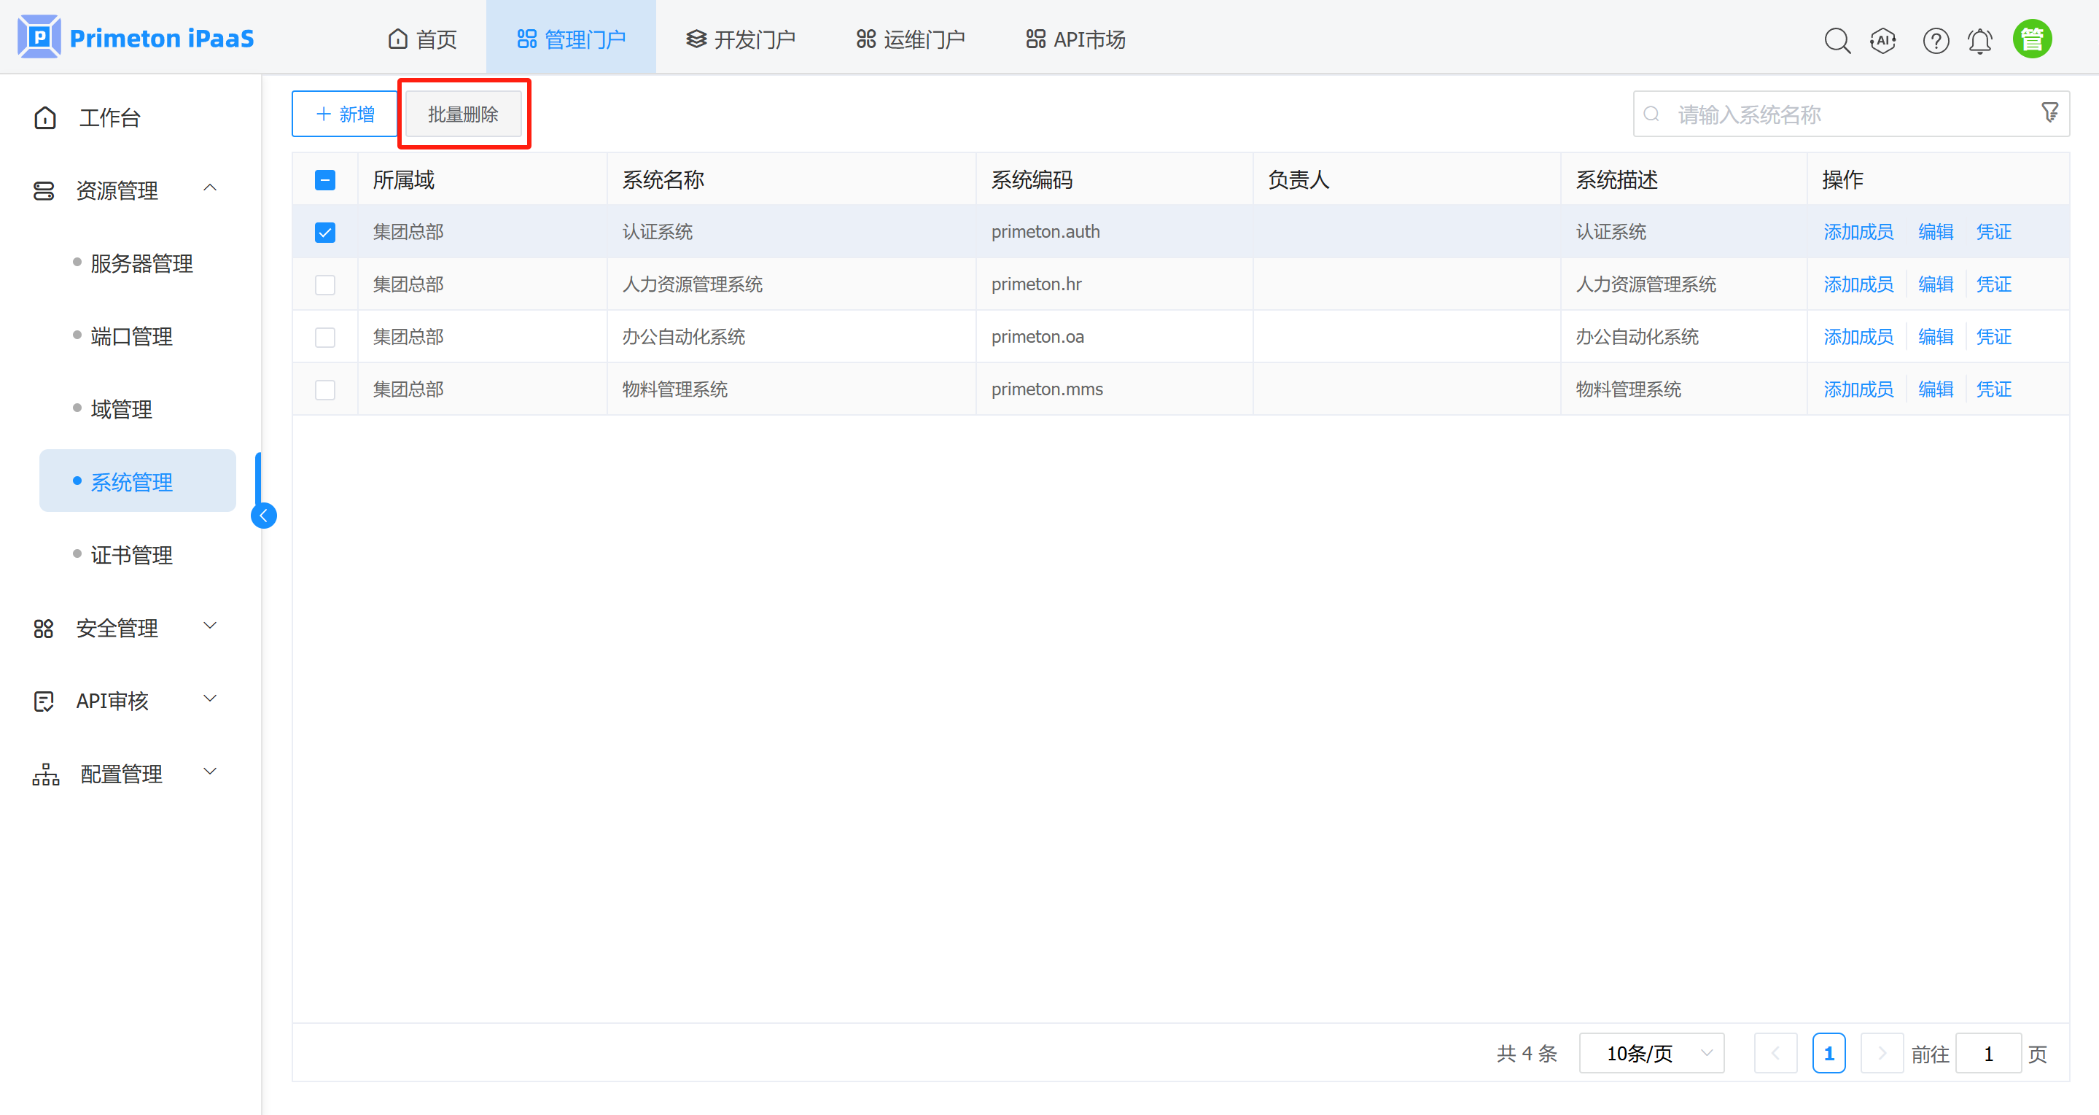Uncheck the 认证系统 row checkbox
The width and height of the screenshot is (2099, 1115).
tap(325, 233)
